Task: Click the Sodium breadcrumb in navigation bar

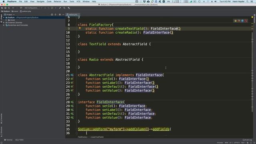Action: (x=6, y=11)
